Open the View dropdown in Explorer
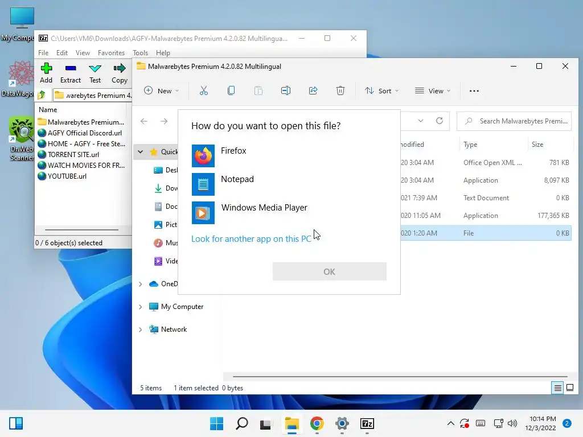This screenshot has height=437, width=583. click(433, 90)
